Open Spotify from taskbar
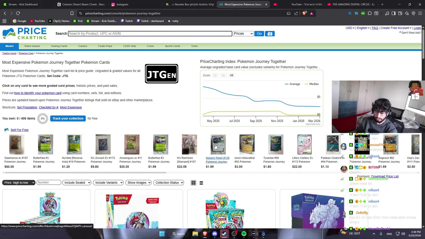Screen dimensions: 425x239 [x=244, y=234]
